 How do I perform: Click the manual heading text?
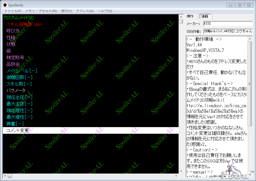200,172
